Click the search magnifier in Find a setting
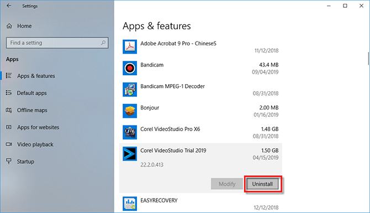The height and width of the screenshot is (213, 370). (103, 43)
